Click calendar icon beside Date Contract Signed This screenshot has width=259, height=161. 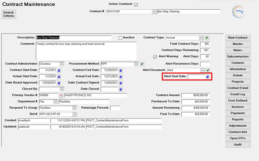121,83
